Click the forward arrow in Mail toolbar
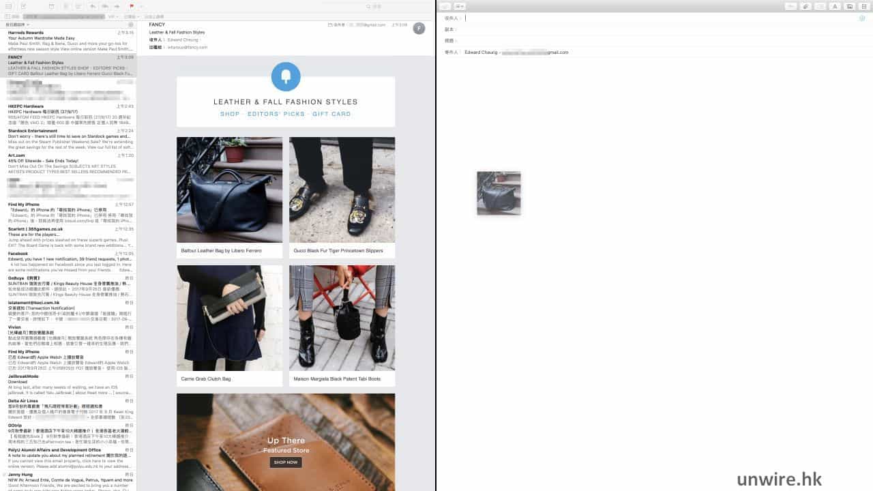The height and width of the screenshot is (491, 873). coord(117,6)
